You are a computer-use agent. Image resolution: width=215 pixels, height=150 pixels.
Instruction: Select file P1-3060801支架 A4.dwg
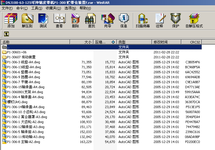(25, 92)
